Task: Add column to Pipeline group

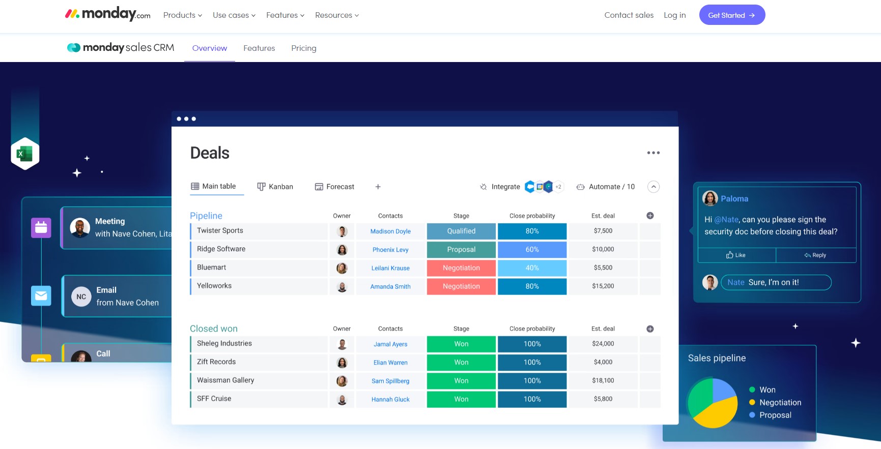Action: coord(650,216)
